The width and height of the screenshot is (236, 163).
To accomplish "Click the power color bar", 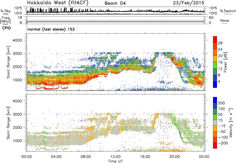I will pyautogui.click(x=215, y=62).
